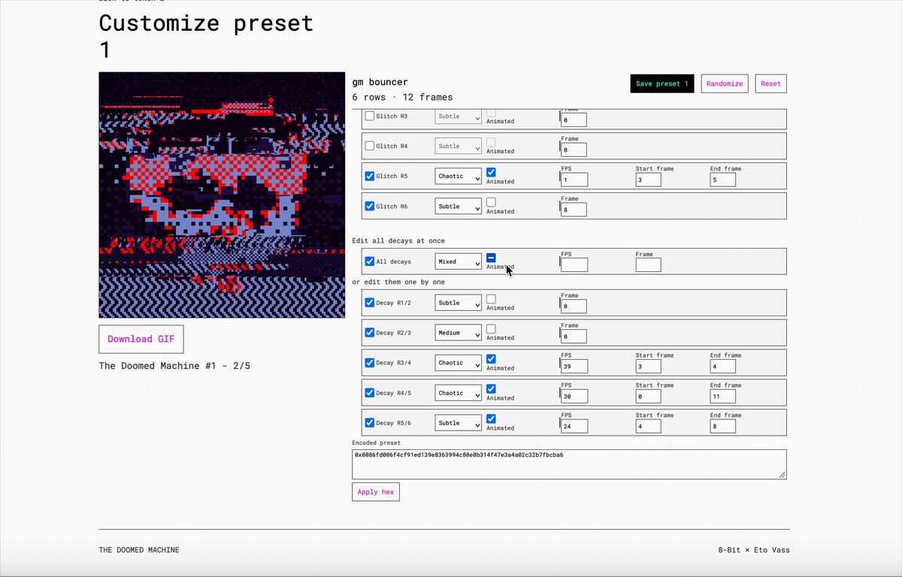
Task: Expand the Decay R2/3 Medium dropdown
Action: coord(459,333)
